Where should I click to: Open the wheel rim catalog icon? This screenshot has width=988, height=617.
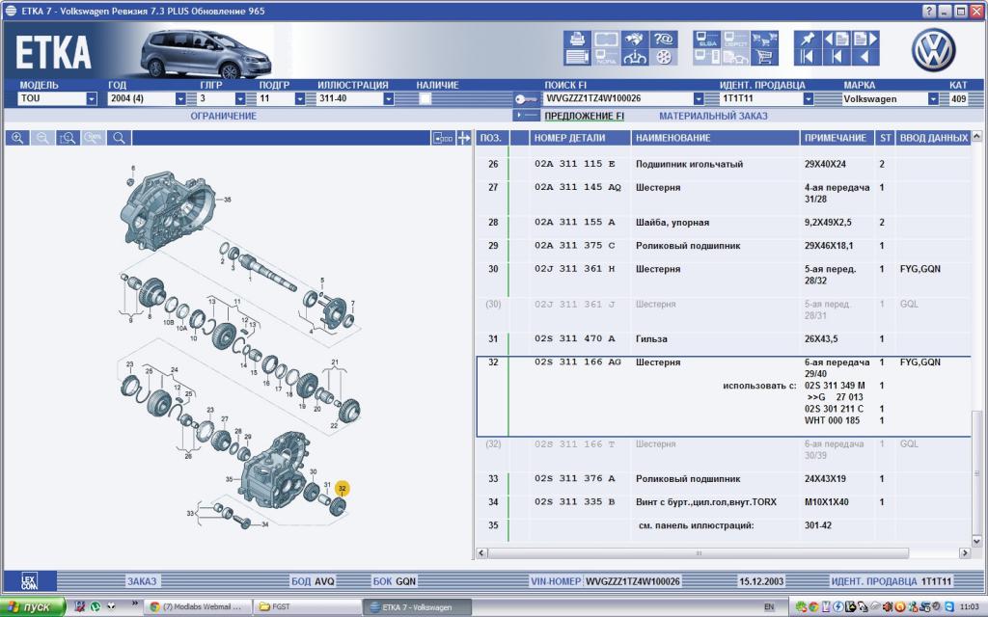[x=664, y=57]
